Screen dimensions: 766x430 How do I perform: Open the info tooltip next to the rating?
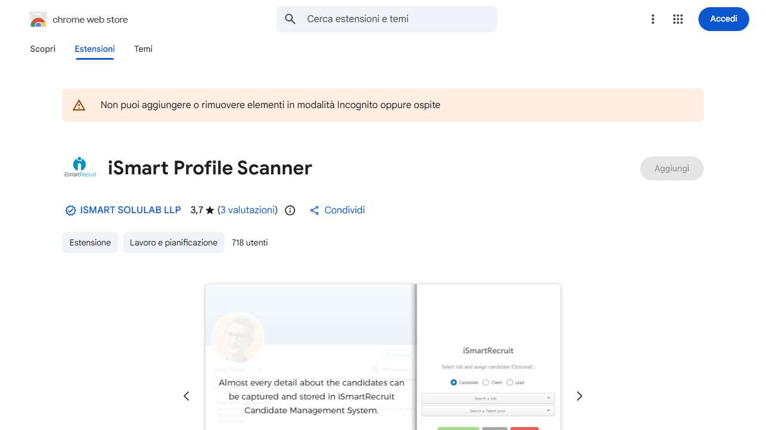click(x=290, y=210)
